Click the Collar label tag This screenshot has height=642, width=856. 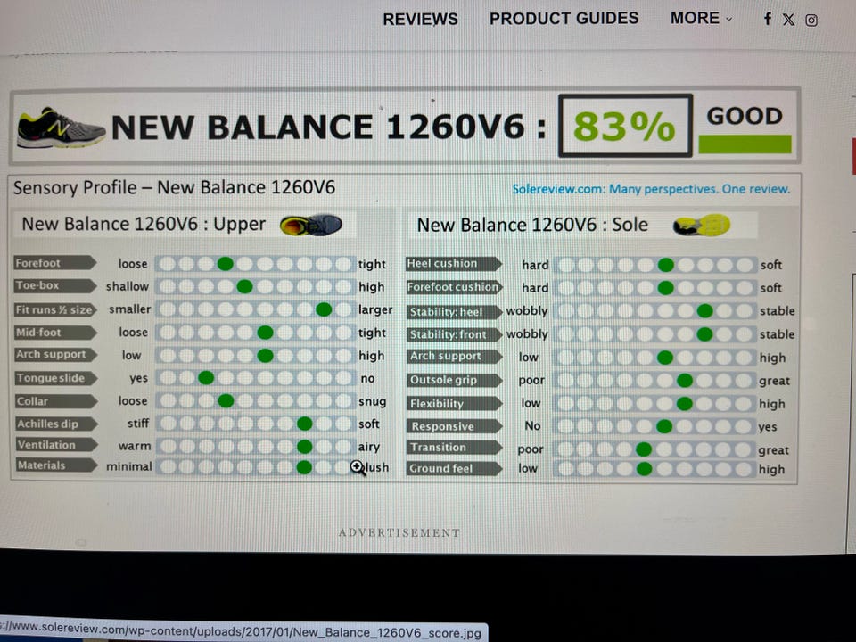point(54,401)
